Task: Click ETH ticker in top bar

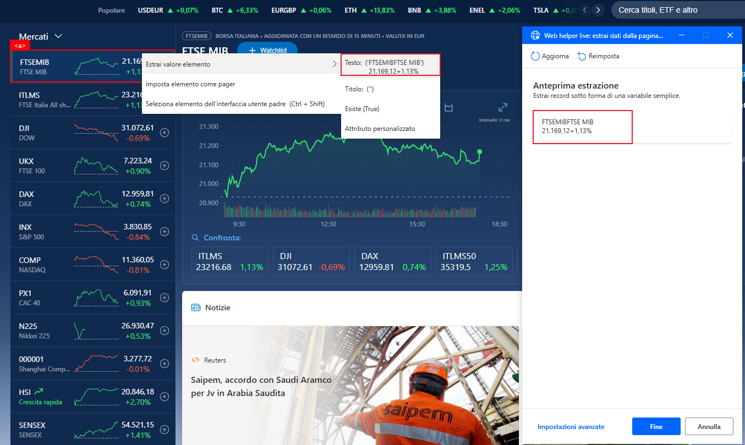Action: click(370, 10)
